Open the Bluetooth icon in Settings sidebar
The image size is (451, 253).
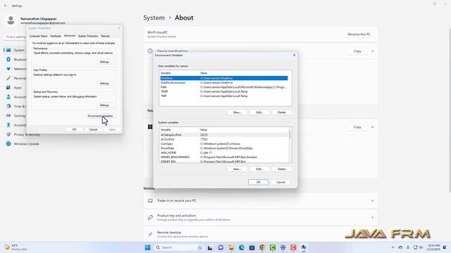pos(8,59)
